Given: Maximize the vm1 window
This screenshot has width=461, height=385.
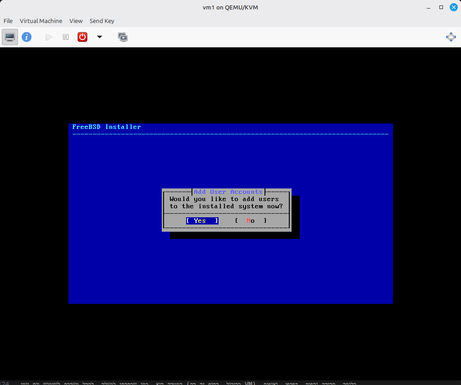Looking at the screenshot, I should [441, 7].
